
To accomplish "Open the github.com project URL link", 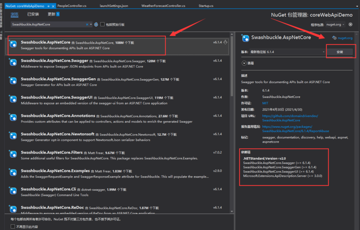I will (290, 118).
